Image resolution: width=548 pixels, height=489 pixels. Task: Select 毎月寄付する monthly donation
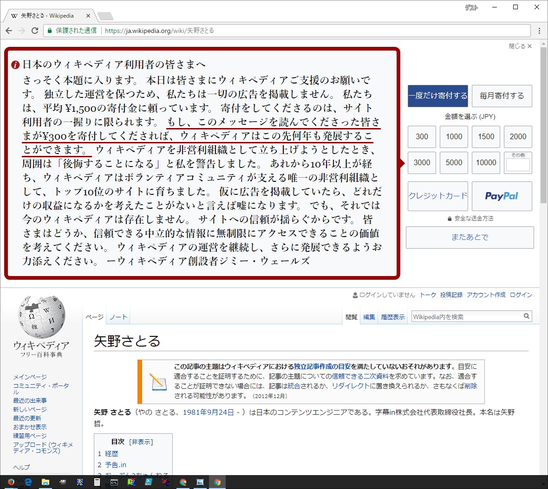(x=502, y=96)
